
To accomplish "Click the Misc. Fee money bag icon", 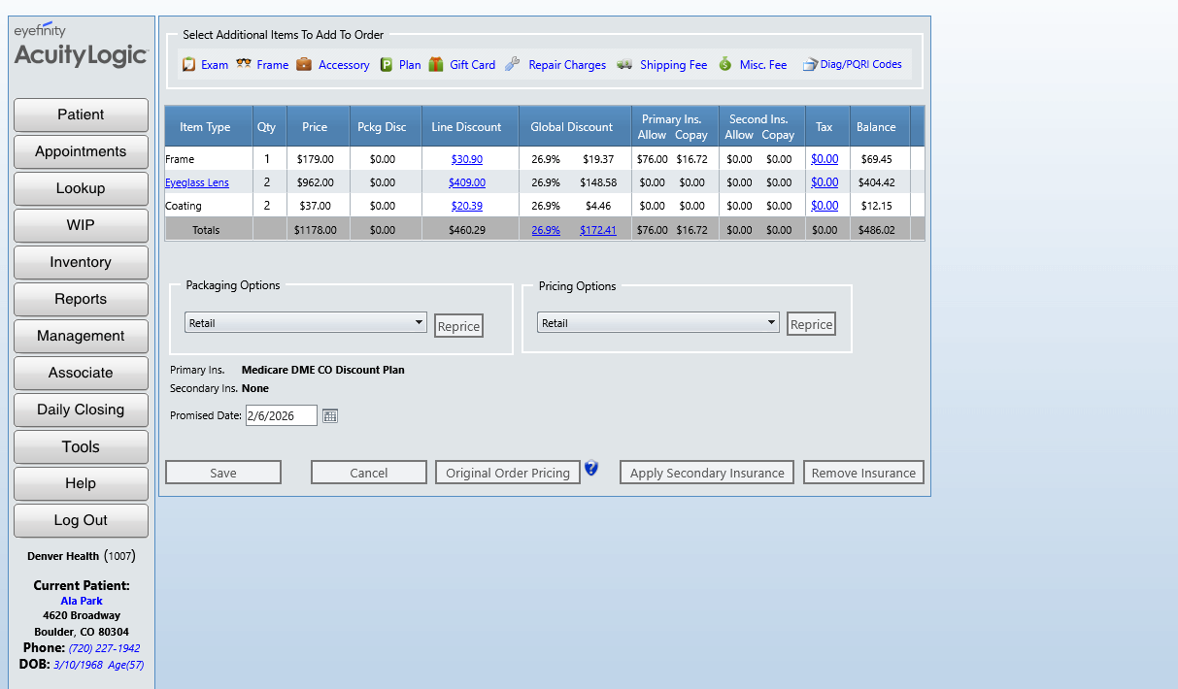I will pos(725,65).
